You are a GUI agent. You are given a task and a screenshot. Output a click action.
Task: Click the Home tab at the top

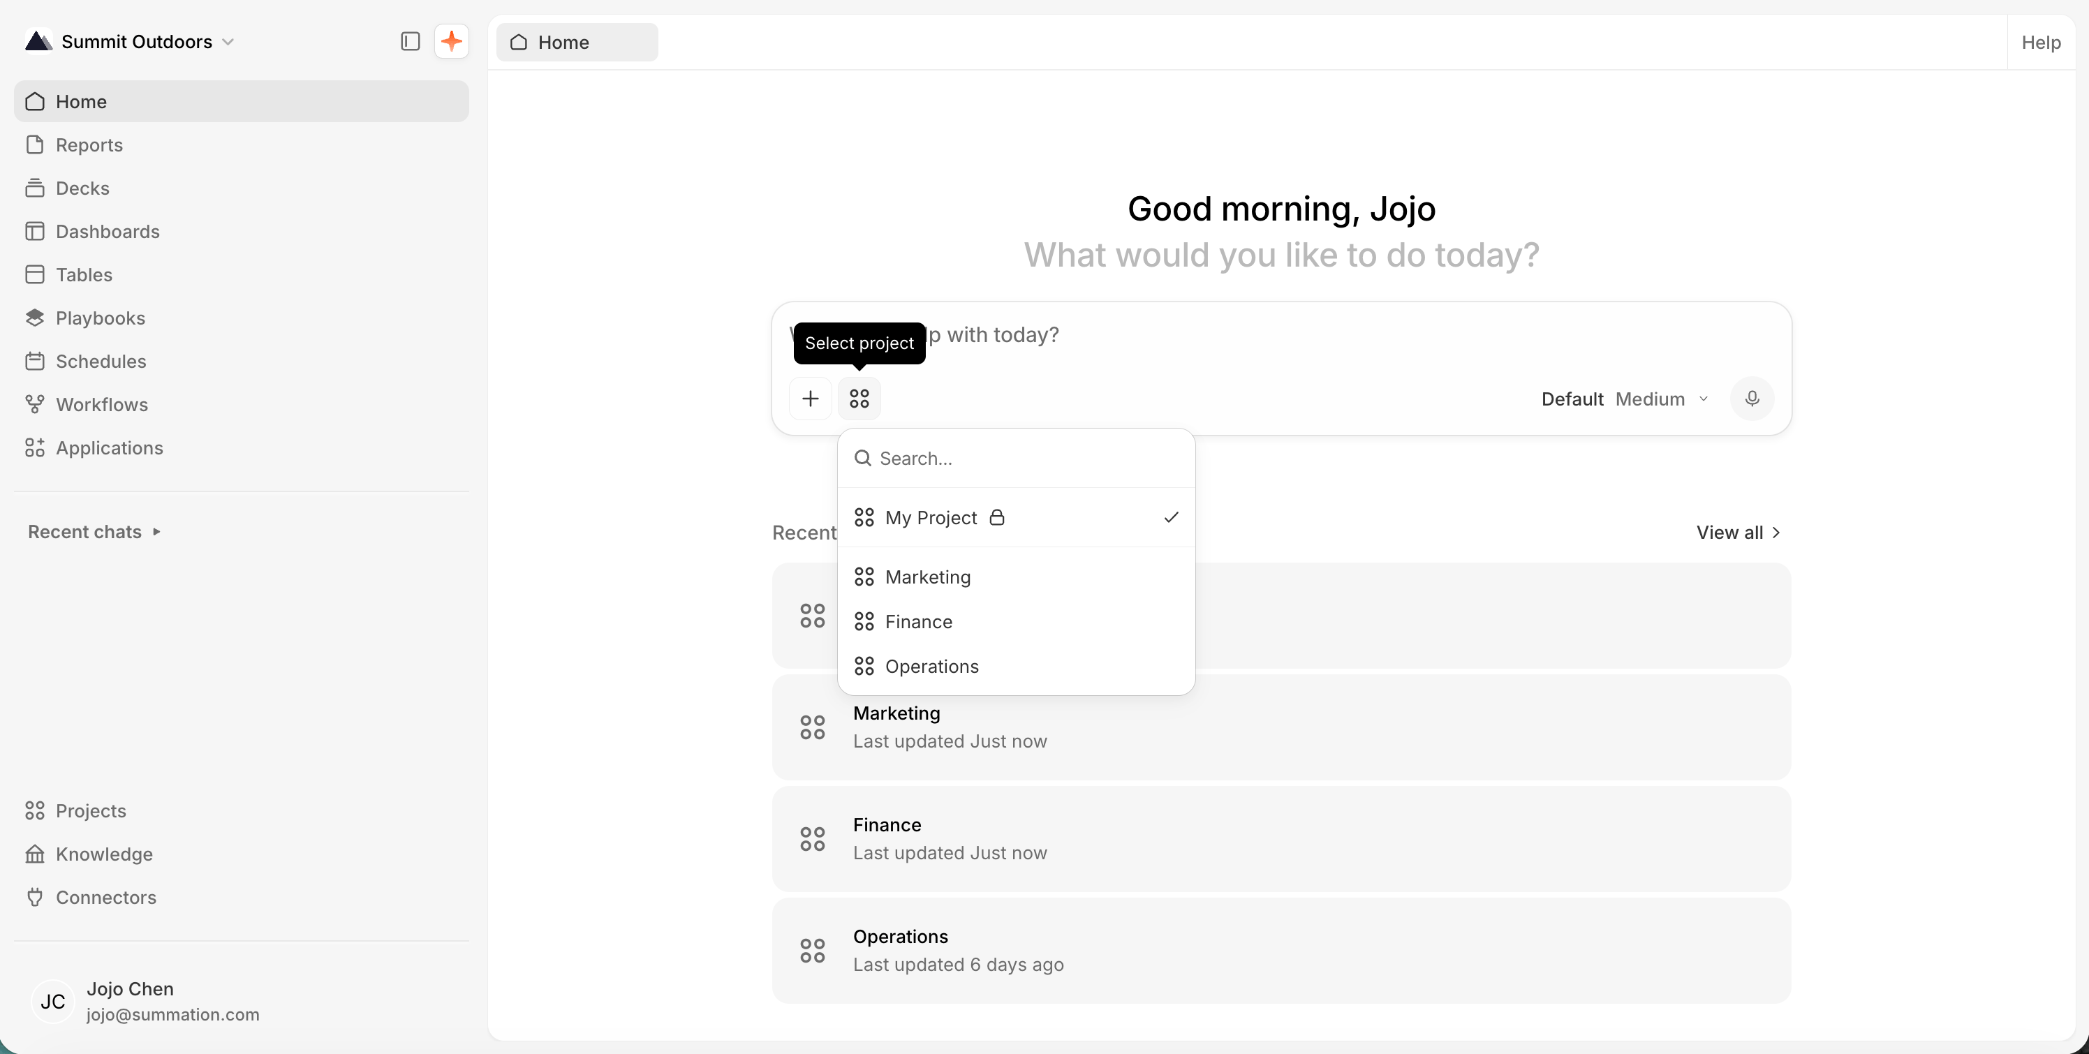coord(577,42)
